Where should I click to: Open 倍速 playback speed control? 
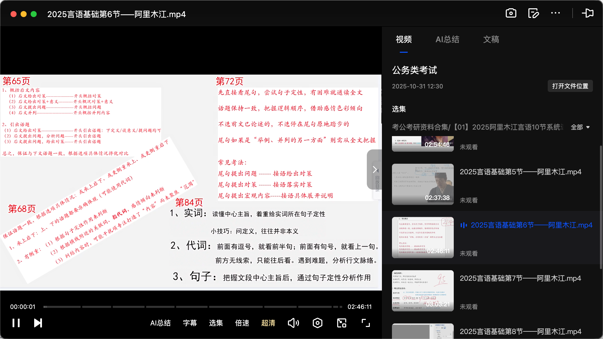coord(242,323)
